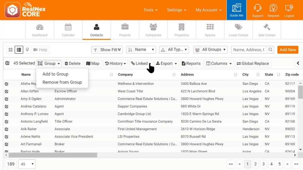This screenshot has width=303, height=170.
Task: Uncheck the Antonio Langfield row
Action: (x=7, y=122)
